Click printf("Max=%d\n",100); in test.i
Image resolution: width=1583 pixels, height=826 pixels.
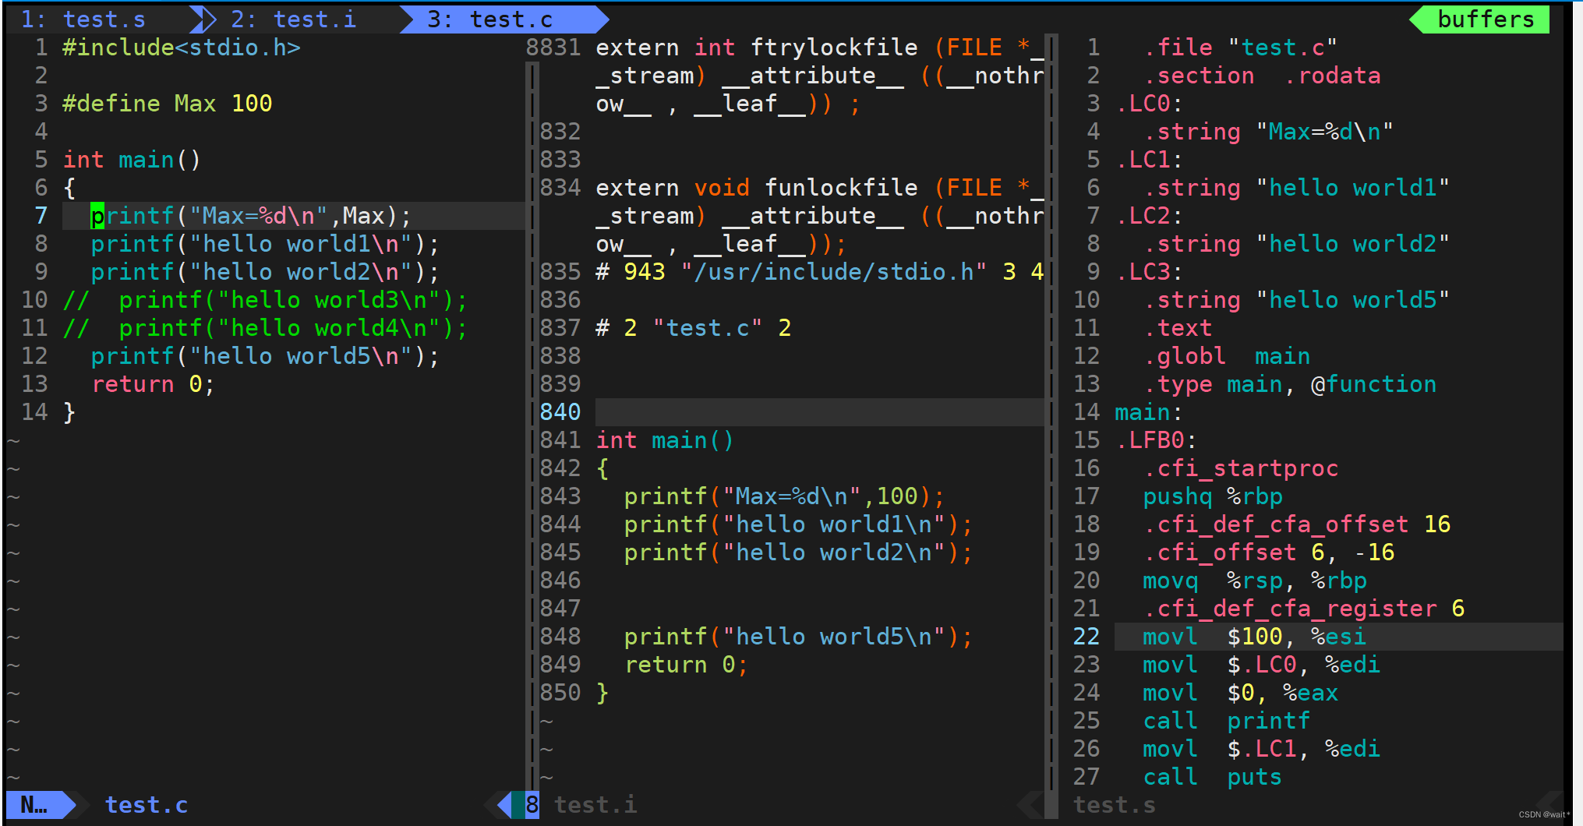[784, 496]
